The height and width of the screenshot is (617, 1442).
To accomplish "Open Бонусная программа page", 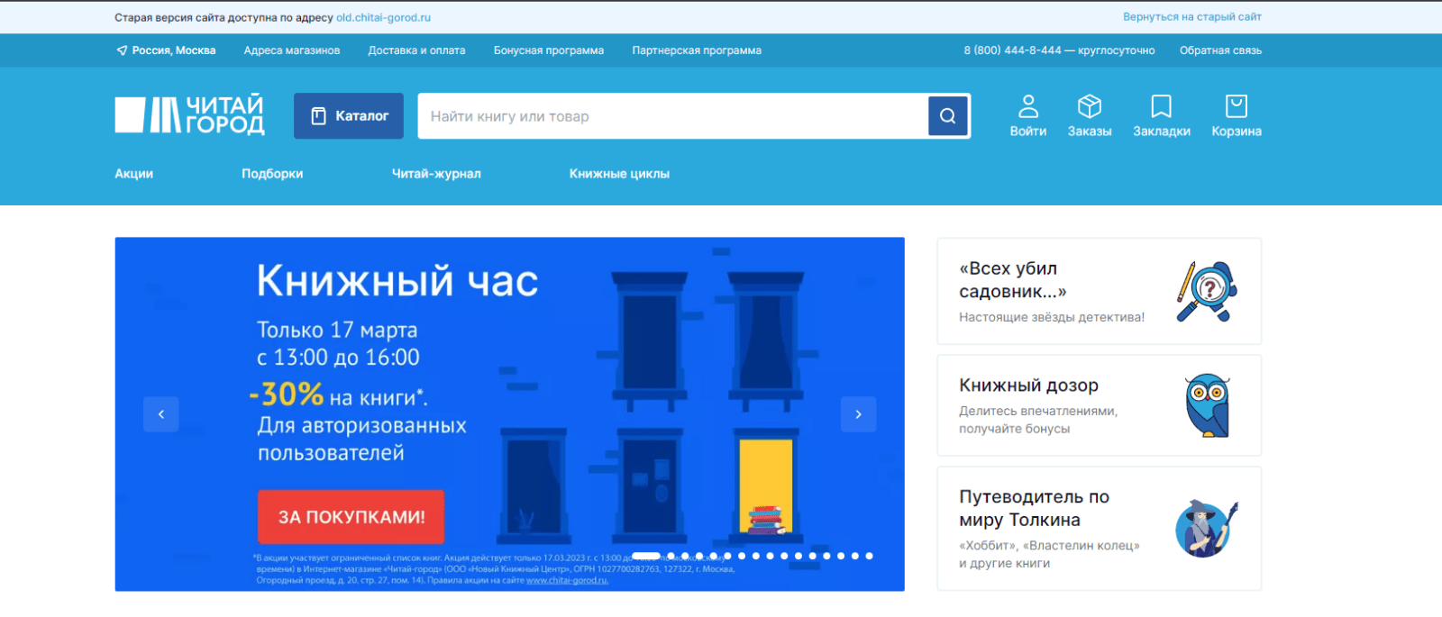I will 549,50.
